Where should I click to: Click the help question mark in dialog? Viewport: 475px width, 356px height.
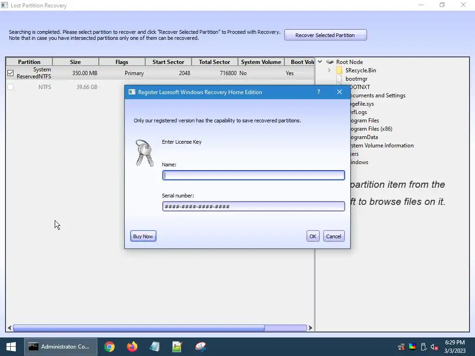click(318, 92)
